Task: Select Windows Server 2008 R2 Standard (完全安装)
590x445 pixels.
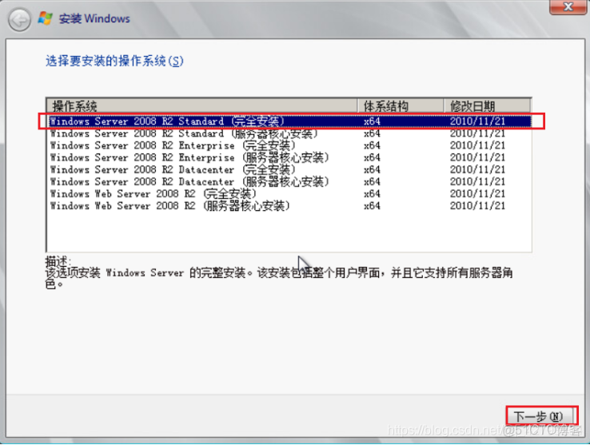Action: click(289, 121)
